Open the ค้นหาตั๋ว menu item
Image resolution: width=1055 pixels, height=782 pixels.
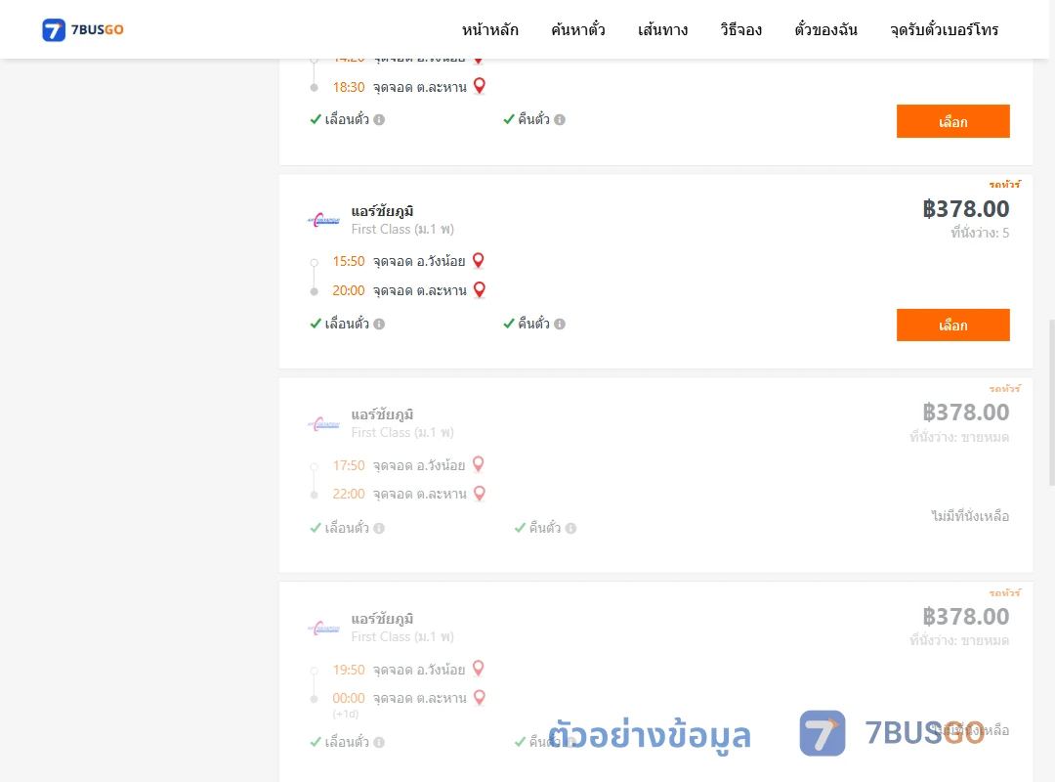pyautogui.click(x=578, y=29)
